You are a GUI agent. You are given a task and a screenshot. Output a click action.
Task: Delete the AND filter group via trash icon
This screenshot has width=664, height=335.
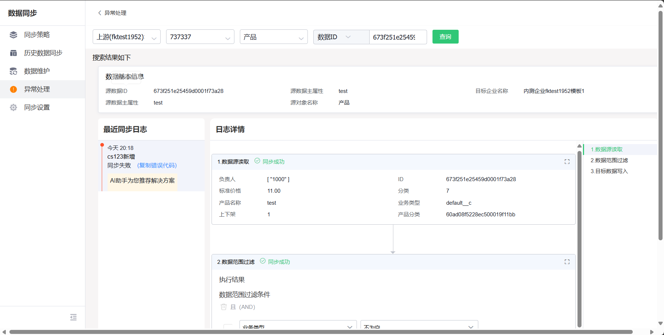coord(224,307)
